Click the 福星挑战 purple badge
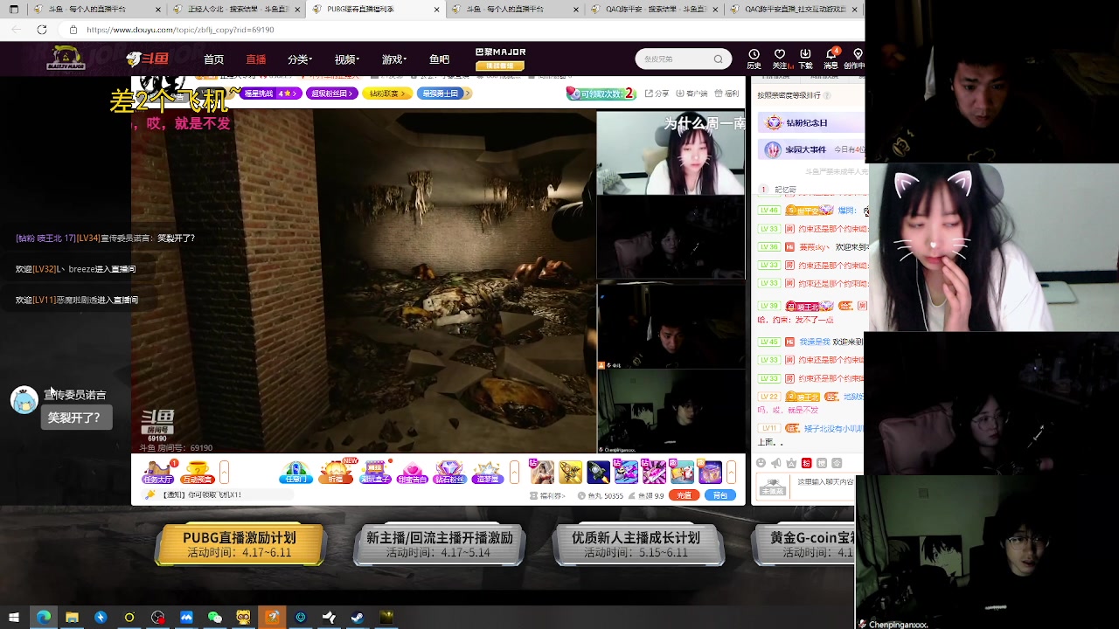1119x629 pixels. click(271, 93)
